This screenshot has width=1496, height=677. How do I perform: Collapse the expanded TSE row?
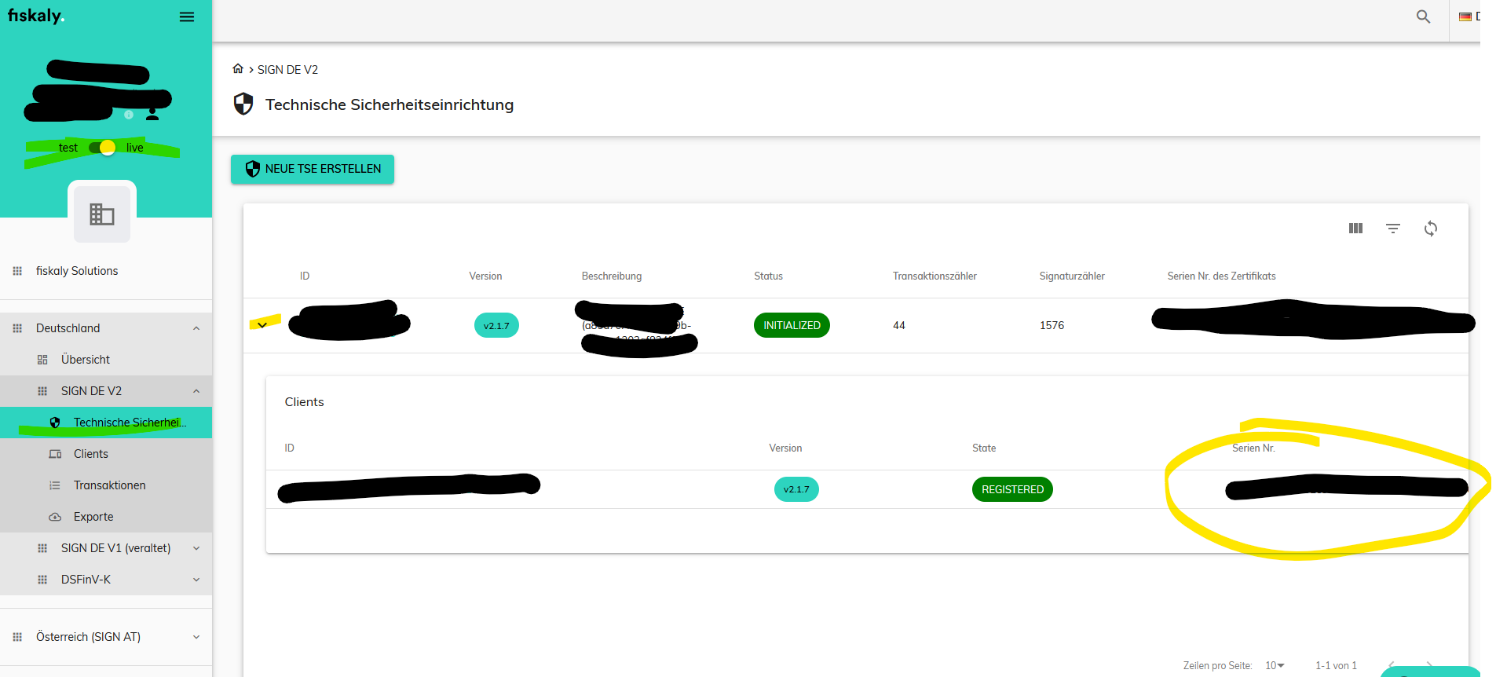[262, 325]
